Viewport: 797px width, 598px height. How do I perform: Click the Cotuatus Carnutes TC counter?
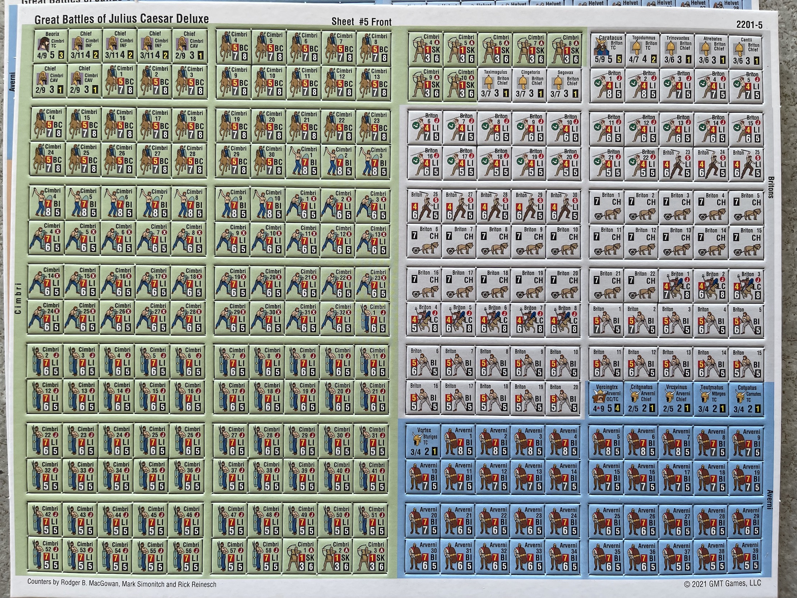coord(746,399)
